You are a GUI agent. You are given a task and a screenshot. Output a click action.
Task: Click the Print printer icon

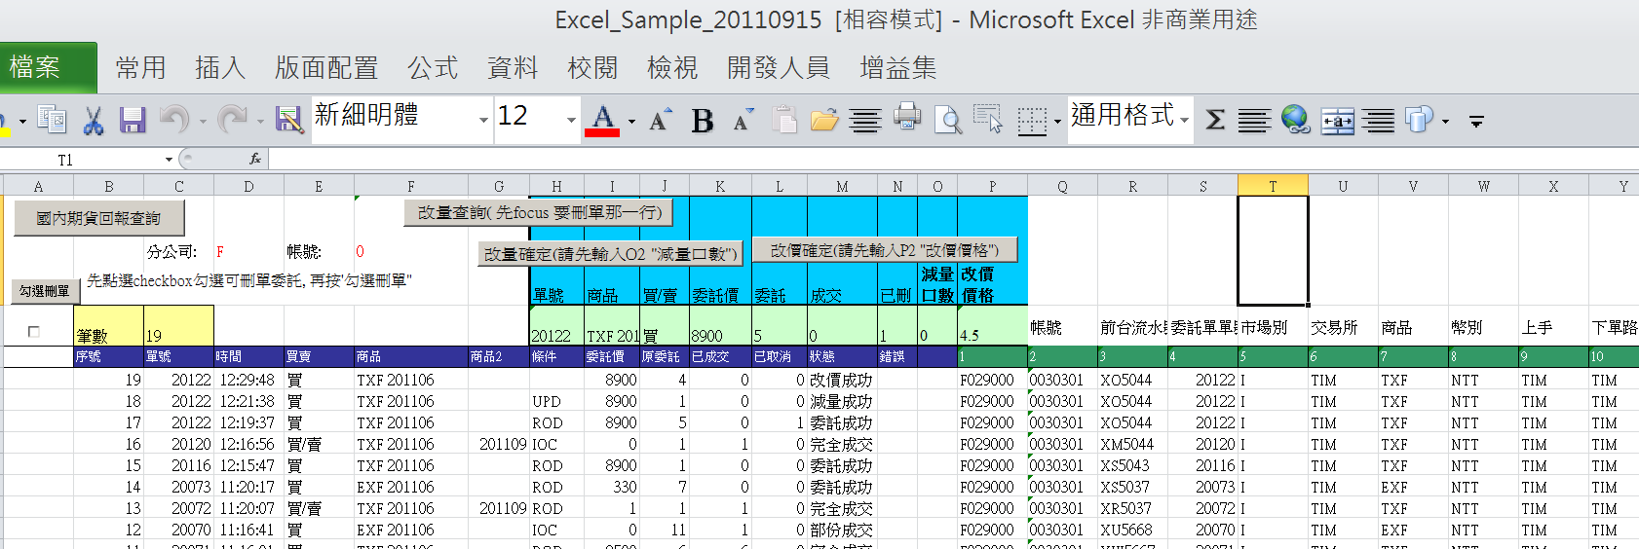(x=906, y=118)
